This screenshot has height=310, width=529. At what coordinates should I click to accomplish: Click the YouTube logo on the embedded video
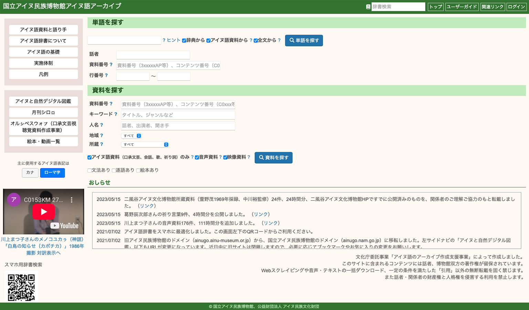coord(65,226)
